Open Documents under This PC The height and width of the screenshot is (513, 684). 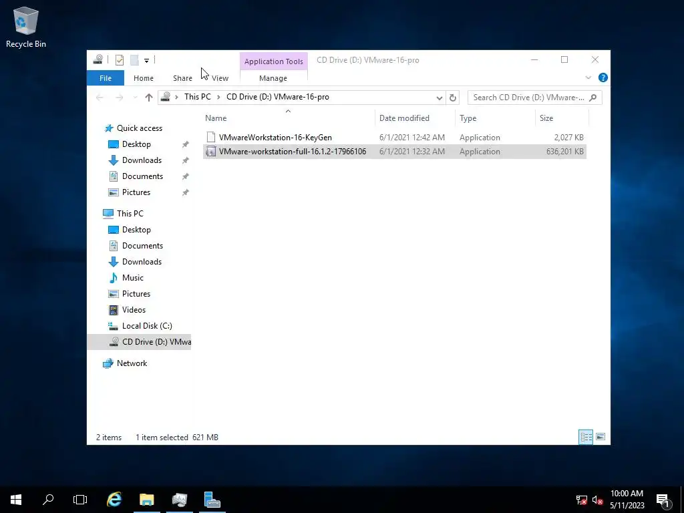point(143,246)
